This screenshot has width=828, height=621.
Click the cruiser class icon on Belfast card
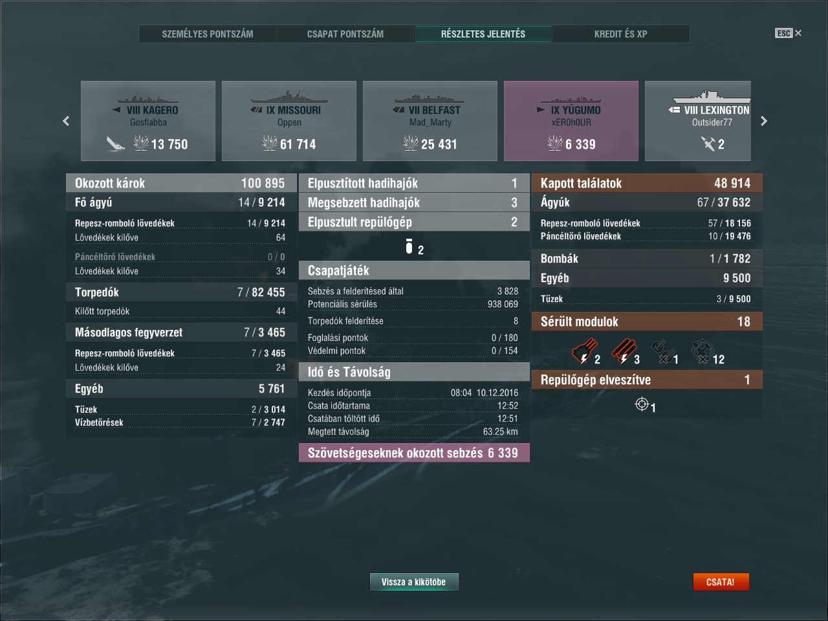398,110
